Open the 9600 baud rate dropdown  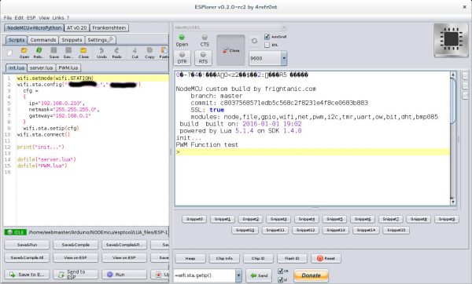tap(284, 58)
